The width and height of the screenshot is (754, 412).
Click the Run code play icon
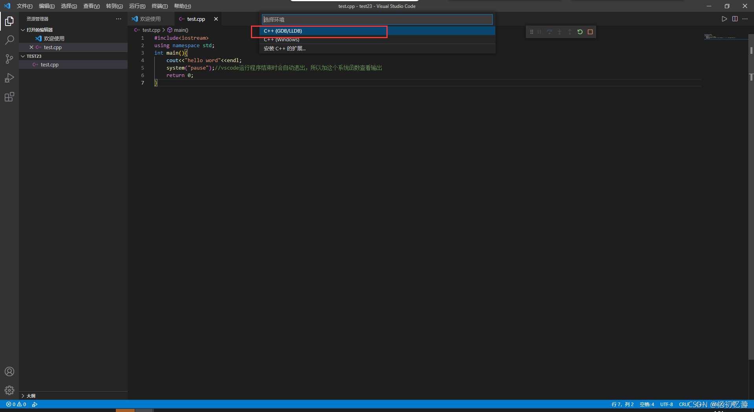click(x=724, y=19)
